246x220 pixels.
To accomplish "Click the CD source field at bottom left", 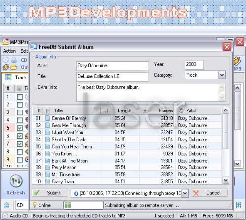I will click(22, 205).
